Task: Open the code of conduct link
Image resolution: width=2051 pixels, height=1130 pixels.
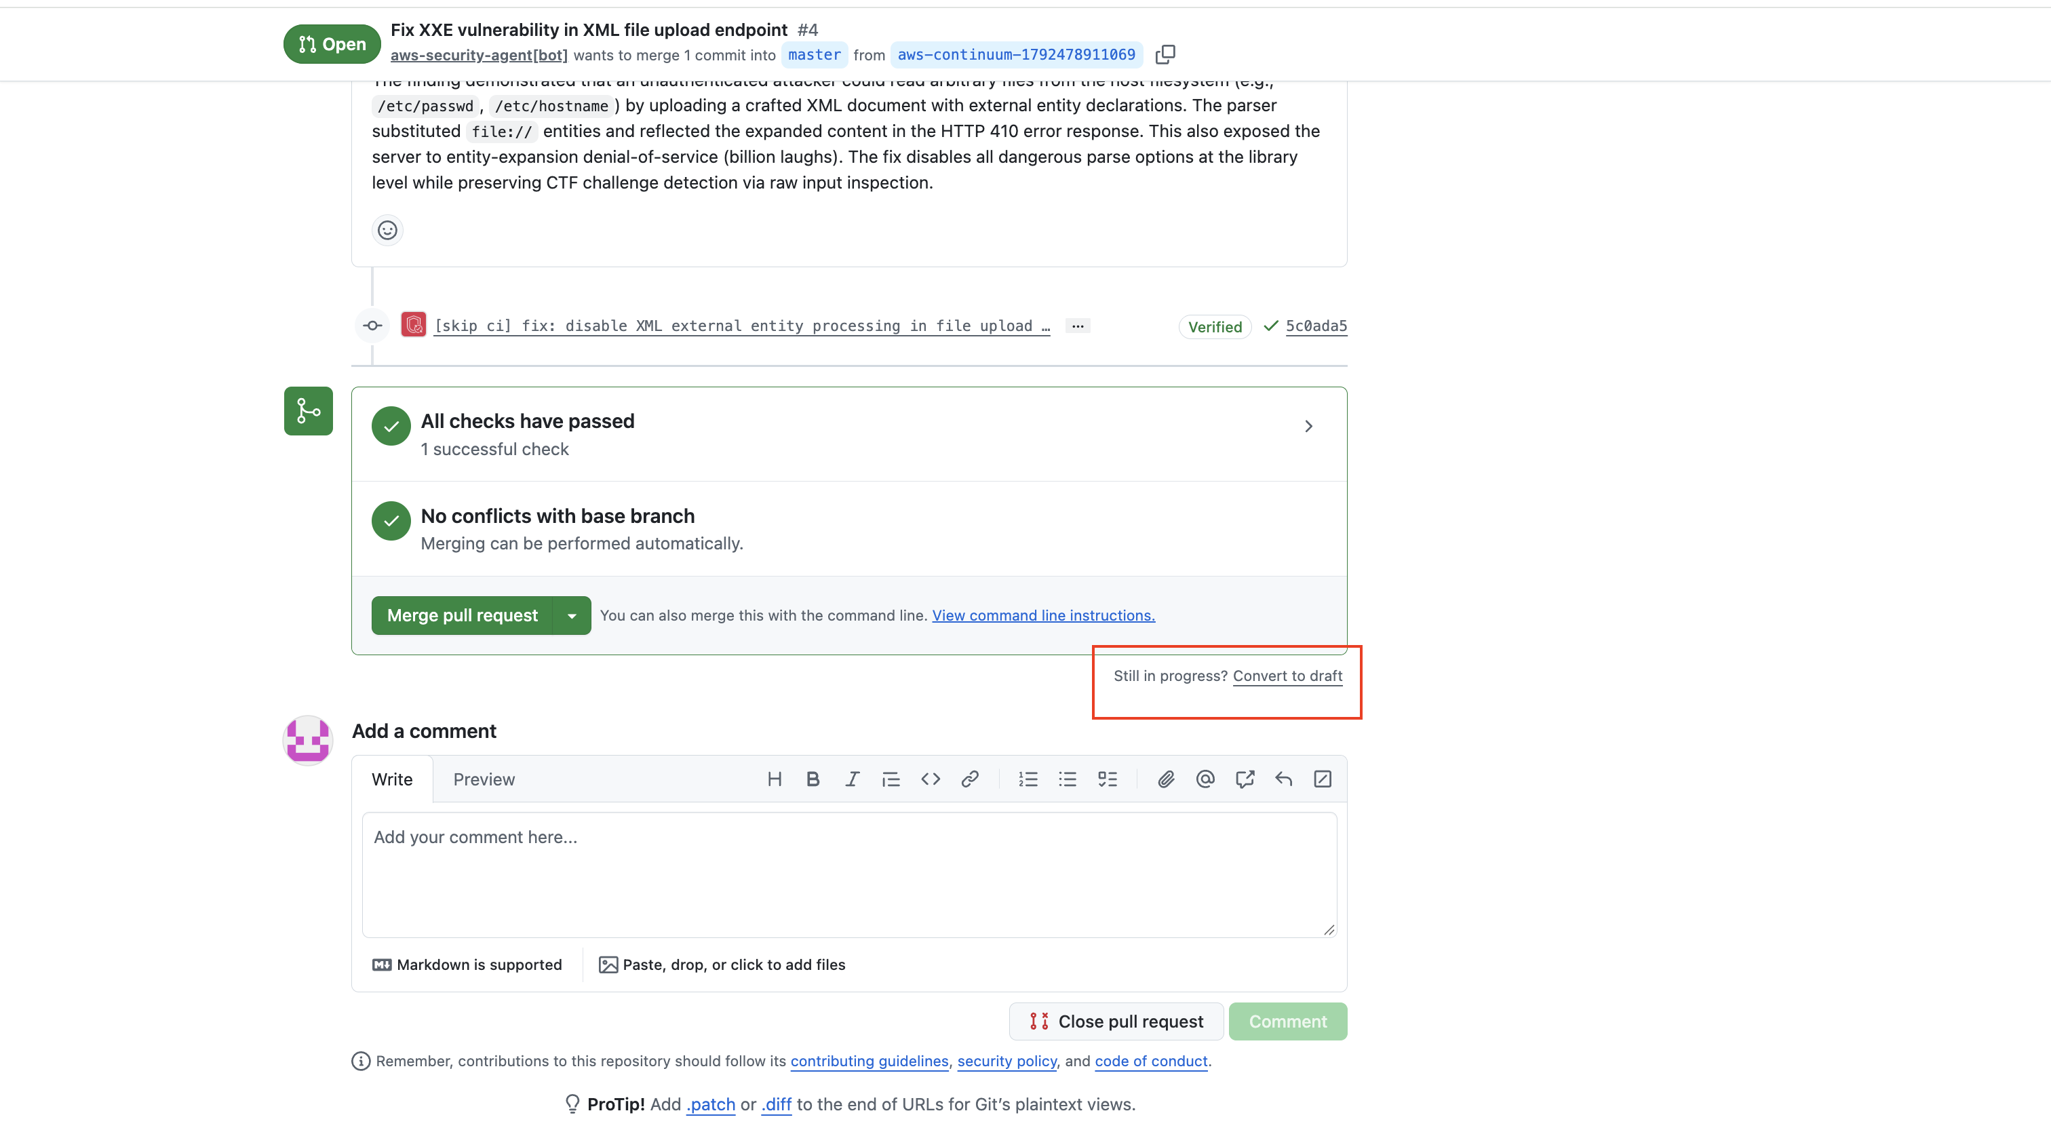Action: coord(1150,1061)
